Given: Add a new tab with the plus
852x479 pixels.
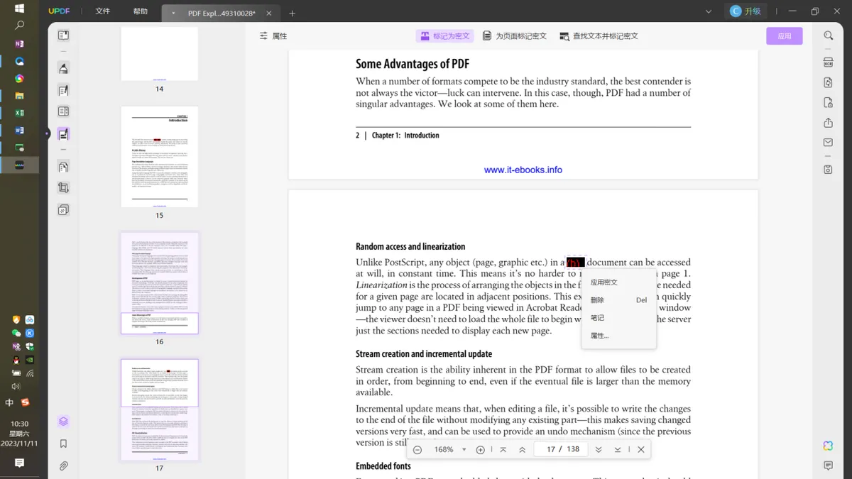Looking at the screenshot, I should (x=292, y=13).
